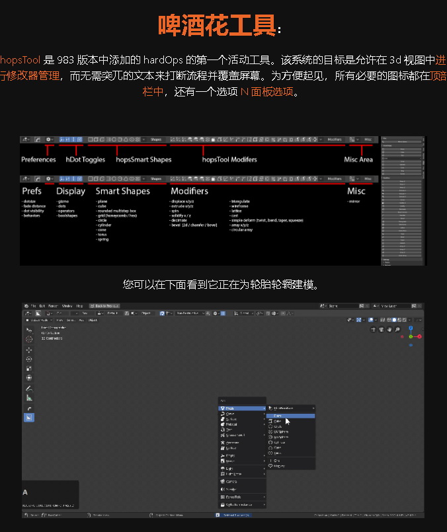Expand the Curve submenu in the Add menu
447x532 pixels.
242,414
